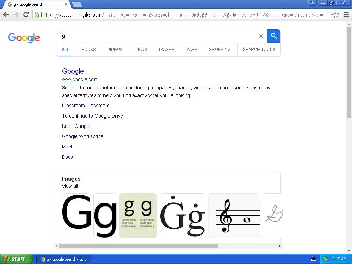Open To continue to Google Drive link
Image resolution: width=352 pixels, height=264 pixels.
pyautogui.click(x=92, y=116)
